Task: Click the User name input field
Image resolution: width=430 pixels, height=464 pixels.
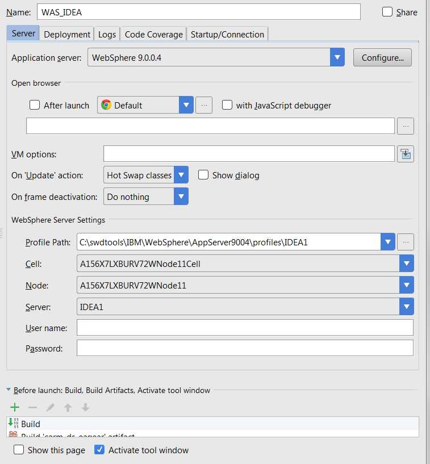Action: 245,328
